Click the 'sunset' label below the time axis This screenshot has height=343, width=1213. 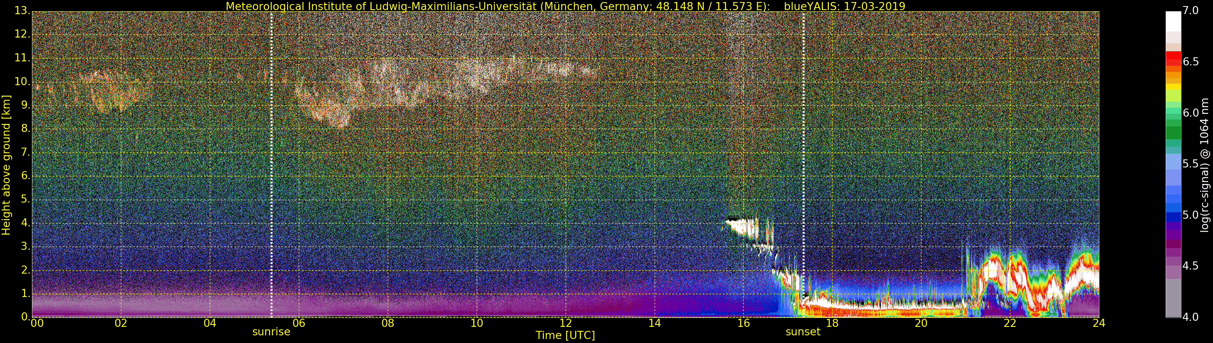(803, 332)
